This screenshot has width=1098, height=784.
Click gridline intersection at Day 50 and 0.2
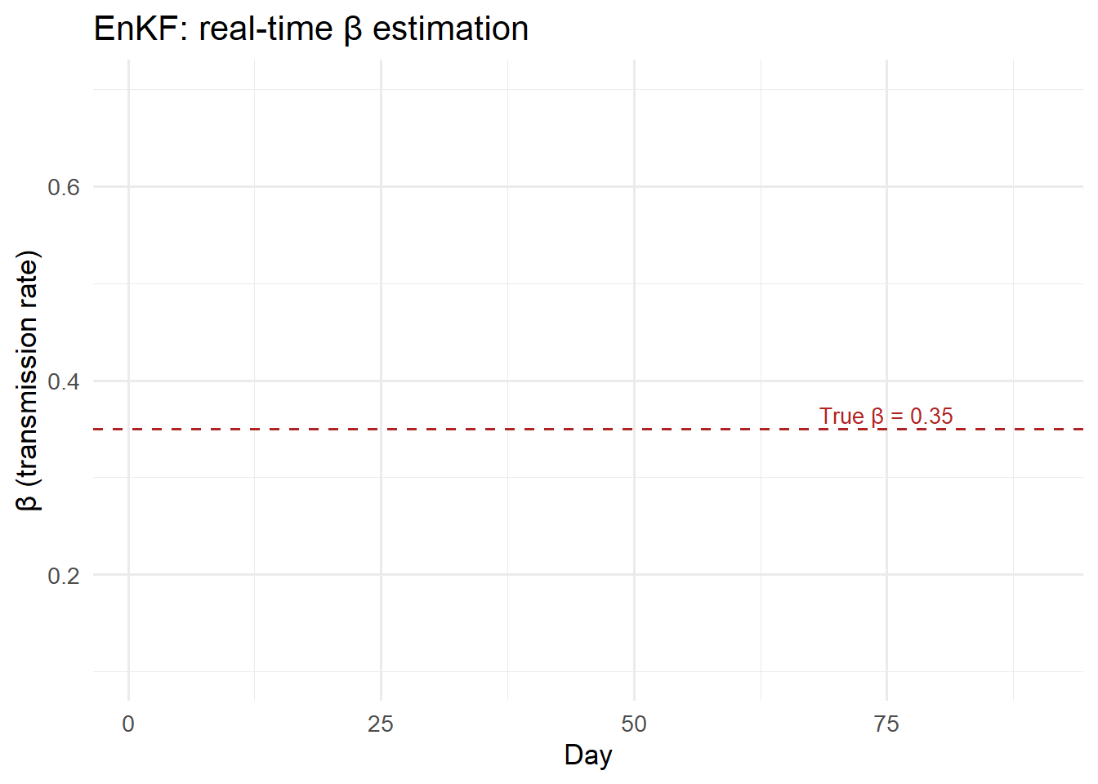point(634,574)
